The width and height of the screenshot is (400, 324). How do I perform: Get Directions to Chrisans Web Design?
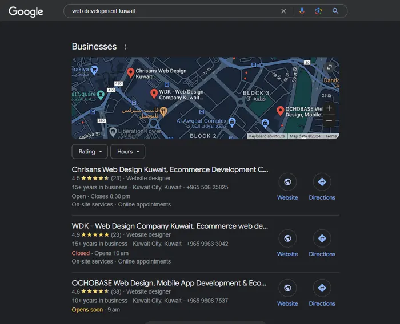point(322,182)
